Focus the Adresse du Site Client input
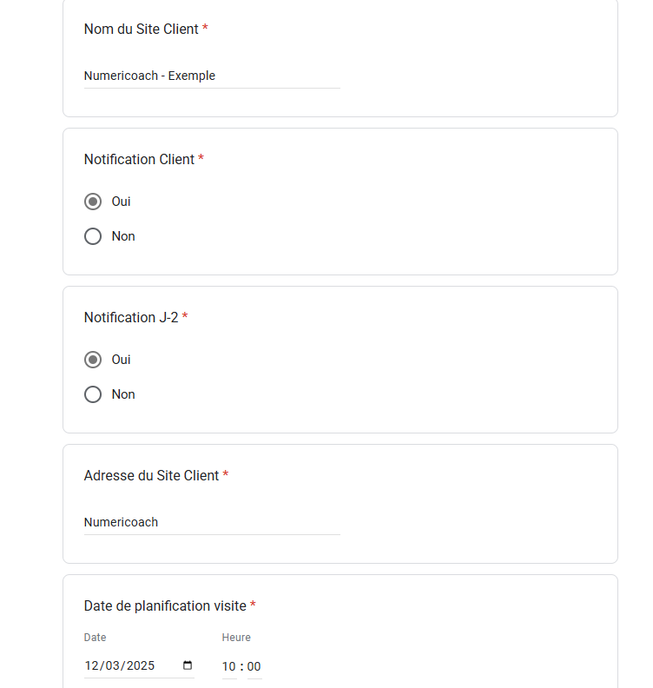The image size is (653, 688). coord(212,523)
